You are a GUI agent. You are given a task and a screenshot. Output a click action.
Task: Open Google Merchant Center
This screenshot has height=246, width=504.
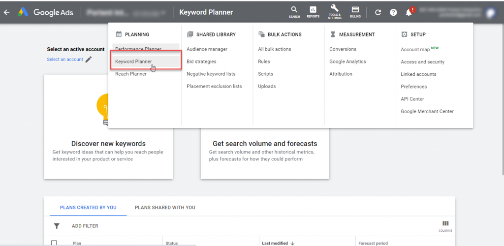[427, 112]
